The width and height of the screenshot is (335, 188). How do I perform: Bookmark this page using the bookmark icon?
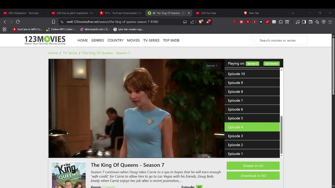pyautogui.click(x=53, y=22)
